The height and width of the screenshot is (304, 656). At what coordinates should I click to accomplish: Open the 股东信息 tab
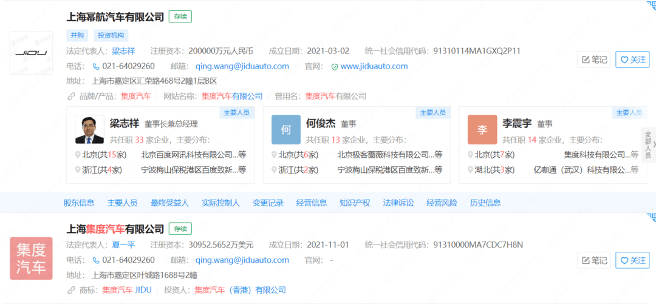tap(79, 203)
